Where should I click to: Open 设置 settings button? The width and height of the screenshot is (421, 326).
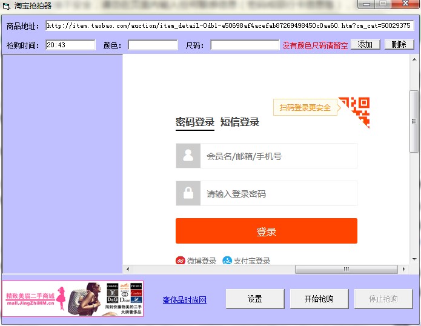pos(255,299)
